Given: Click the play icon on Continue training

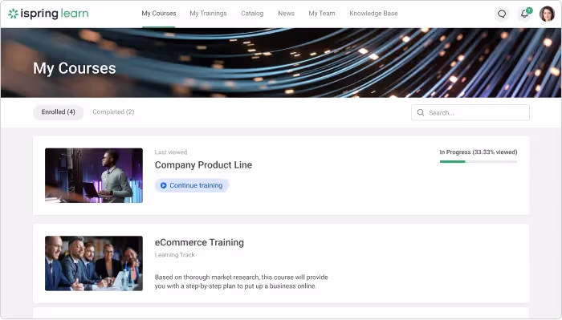Looking at the screenshot, I should pos(164,185).
